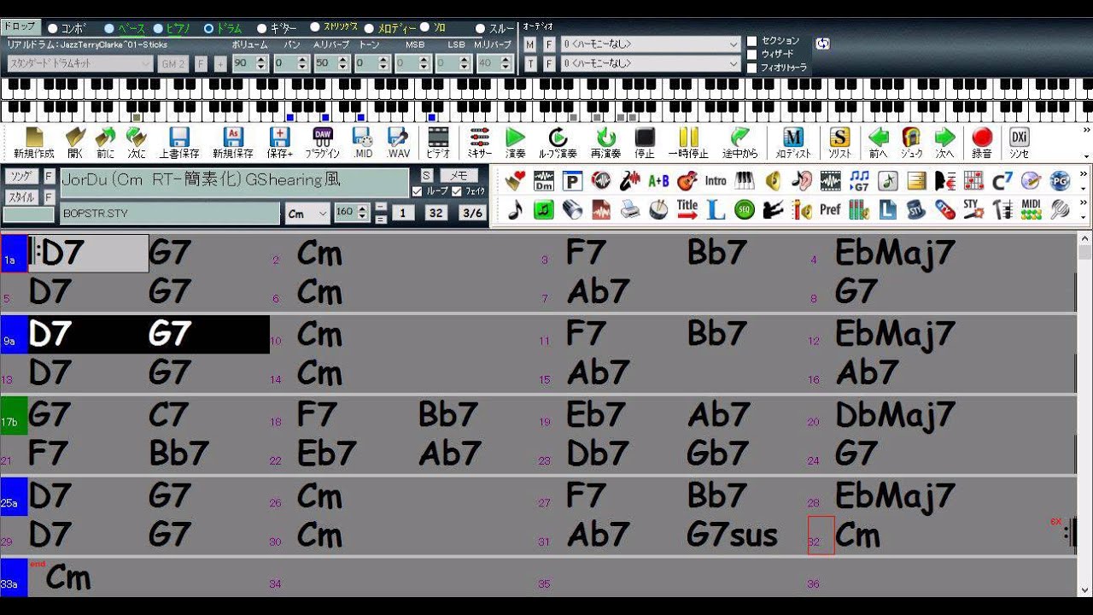Open lower harmony dropdown ハーモニーなし
This screenshot has width=1093, height=615.
(x=651, y=63)
